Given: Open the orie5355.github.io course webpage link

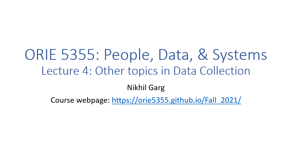Looking at the screenshot, I should click(176, 100).
